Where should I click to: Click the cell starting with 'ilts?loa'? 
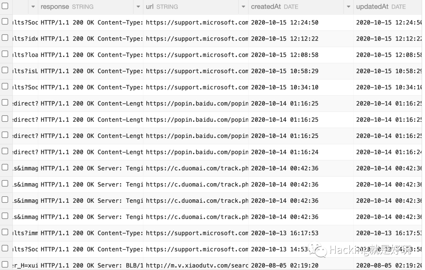(x=25, y=55)
